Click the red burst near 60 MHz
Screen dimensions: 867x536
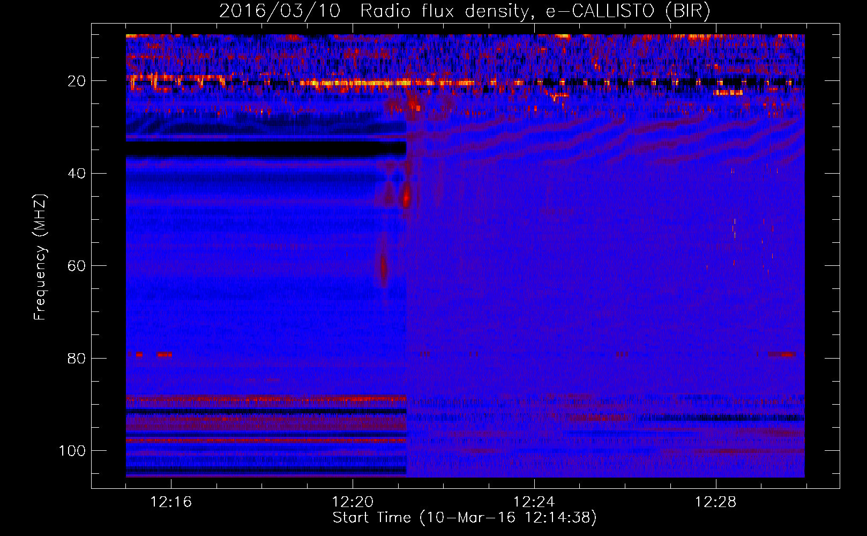(x=383, y=267)
